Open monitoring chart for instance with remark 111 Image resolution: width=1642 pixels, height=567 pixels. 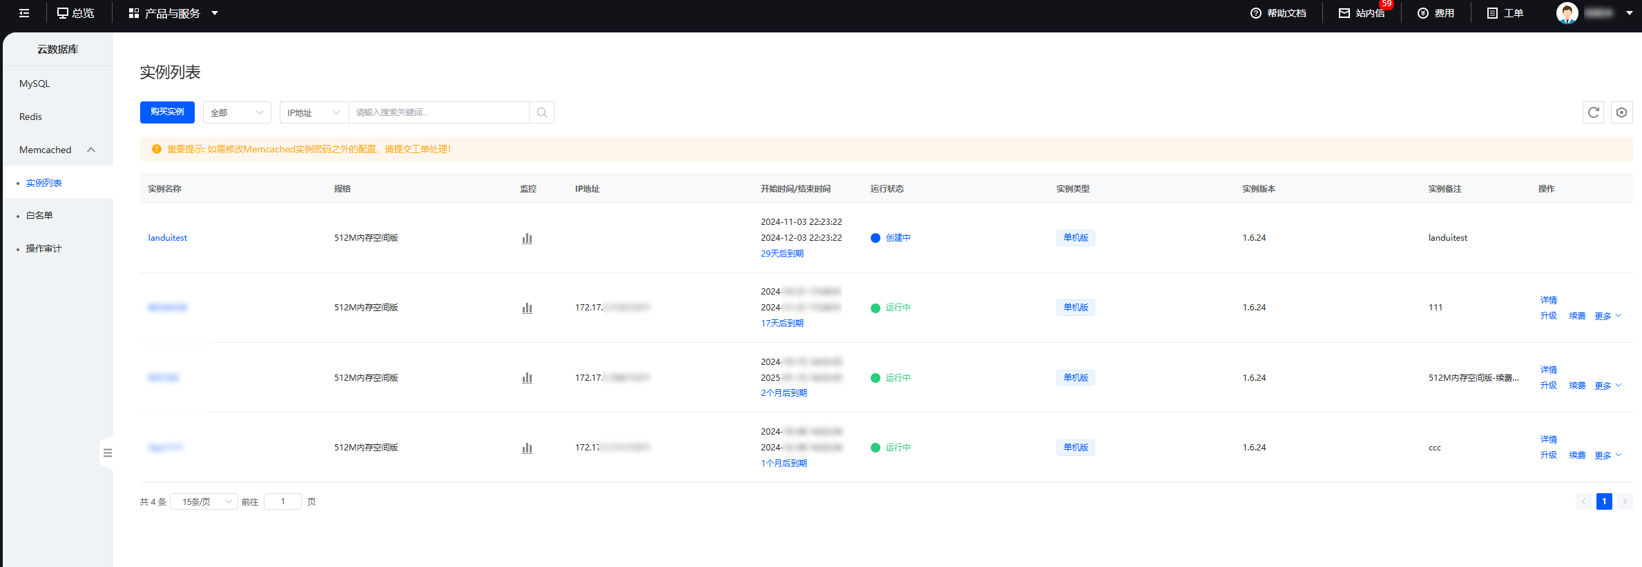pyautogui.click(x=527, y=308)
